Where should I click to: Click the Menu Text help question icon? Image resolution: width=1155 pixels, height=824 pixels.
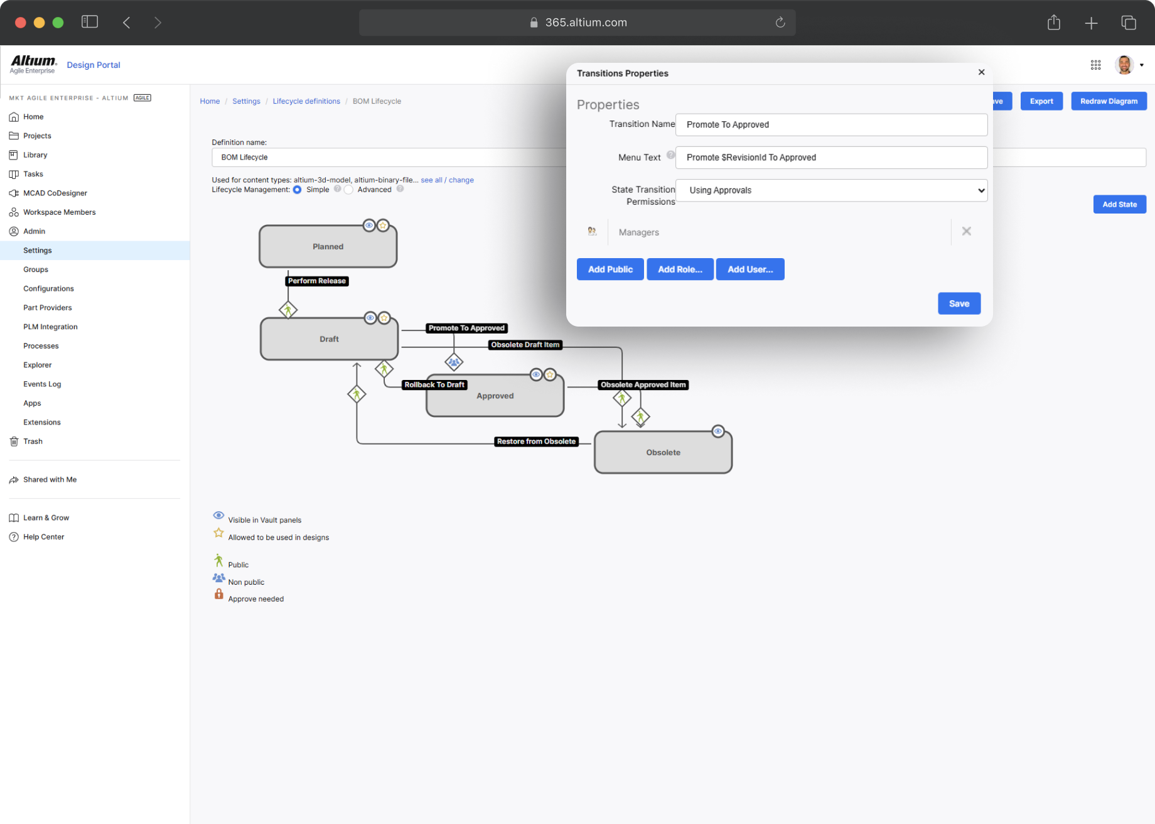pos(670,156)
